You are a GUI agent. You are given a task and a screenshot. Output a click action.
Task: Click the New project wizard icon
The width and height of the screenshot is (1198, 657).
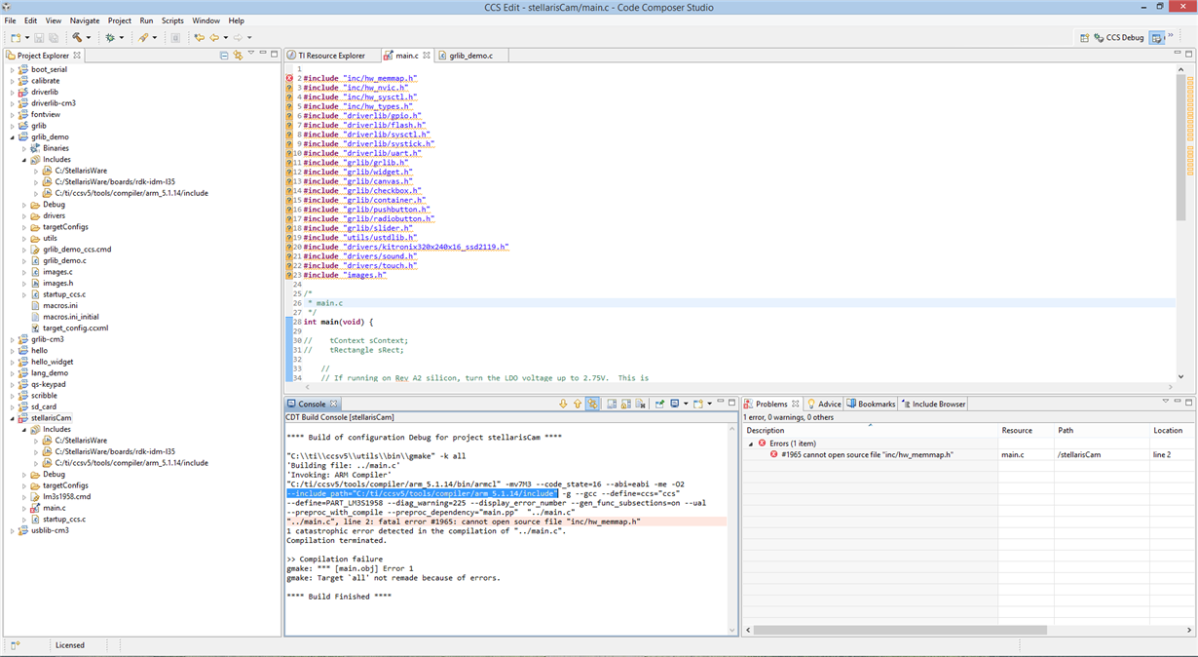pos(16,38)
